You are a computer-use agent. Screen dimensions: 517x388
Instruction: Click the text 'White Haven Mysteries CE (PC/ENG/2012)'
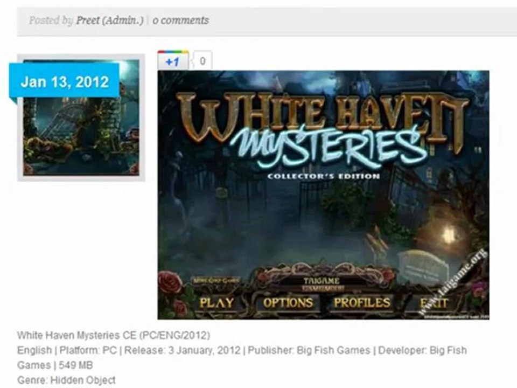click(114, 336)
